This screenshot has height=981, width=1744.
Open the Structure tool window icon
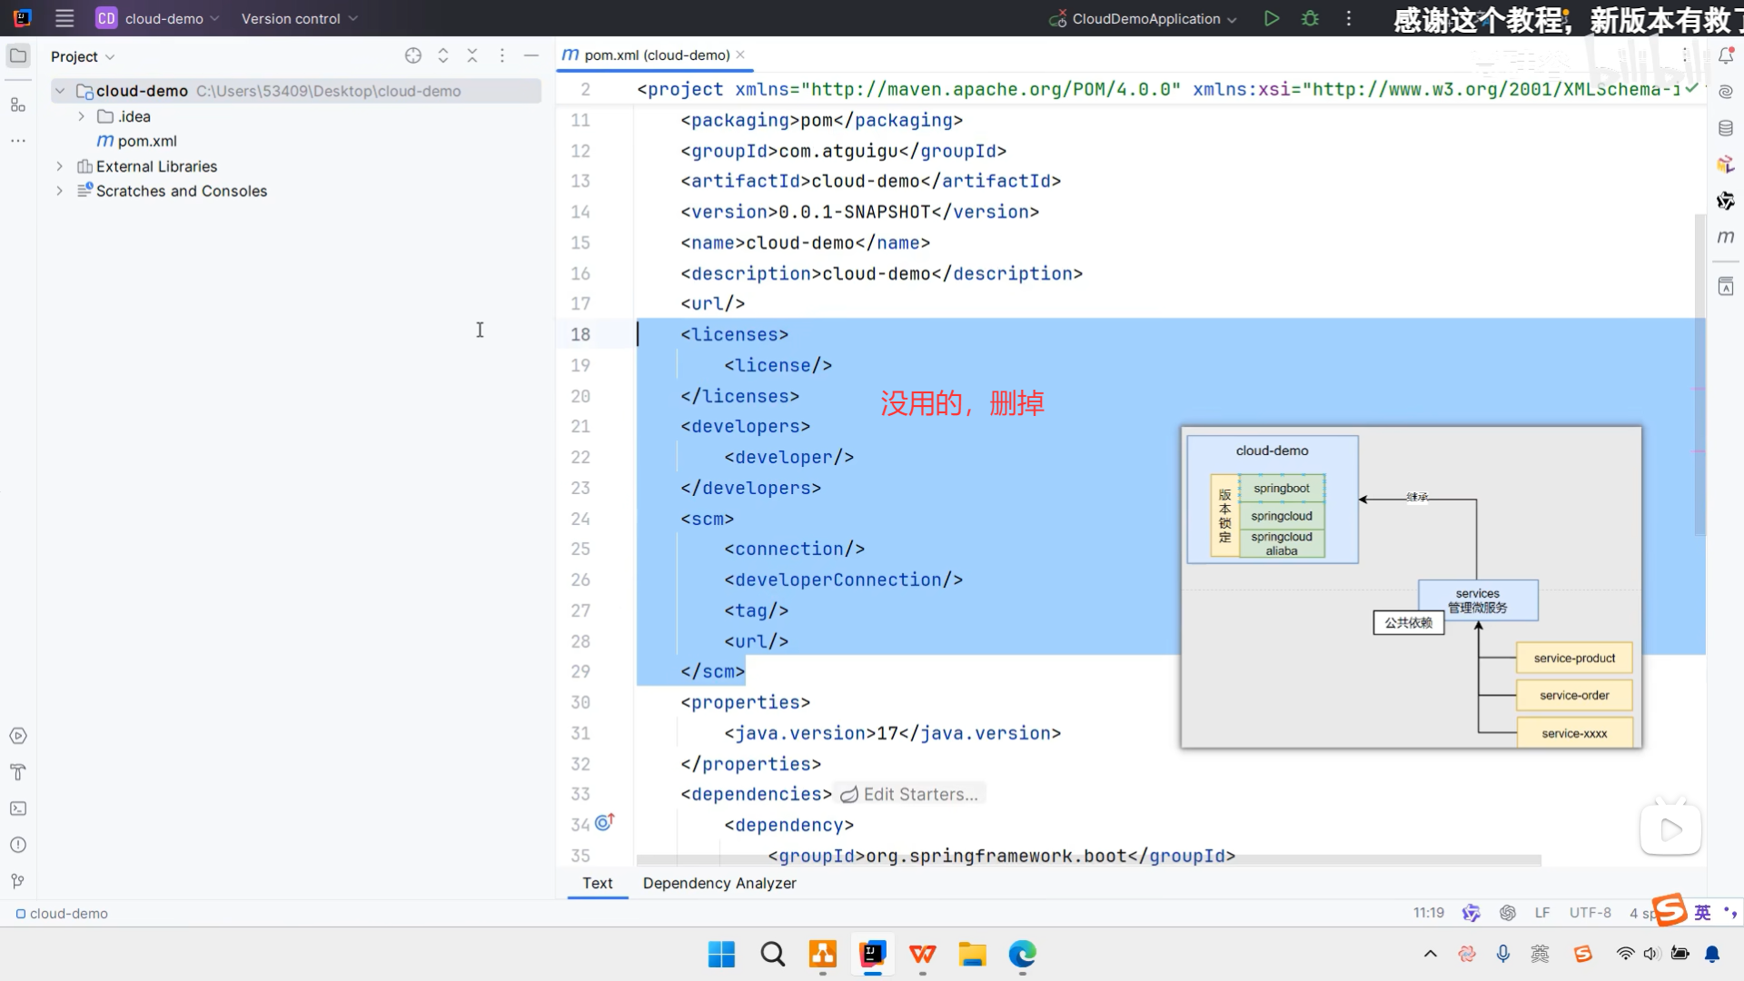tap(18, 105)
